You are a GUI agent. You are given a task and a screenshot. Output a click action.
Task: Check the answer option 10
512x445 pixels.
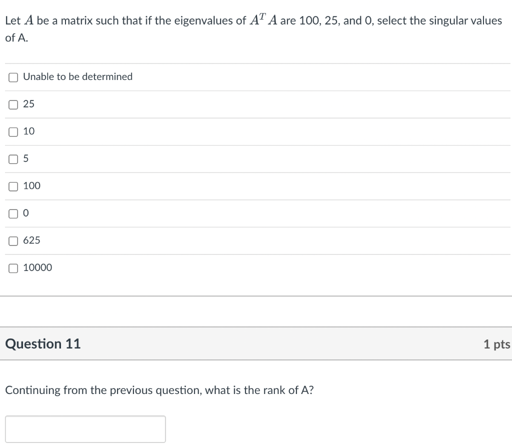(12, 131)
